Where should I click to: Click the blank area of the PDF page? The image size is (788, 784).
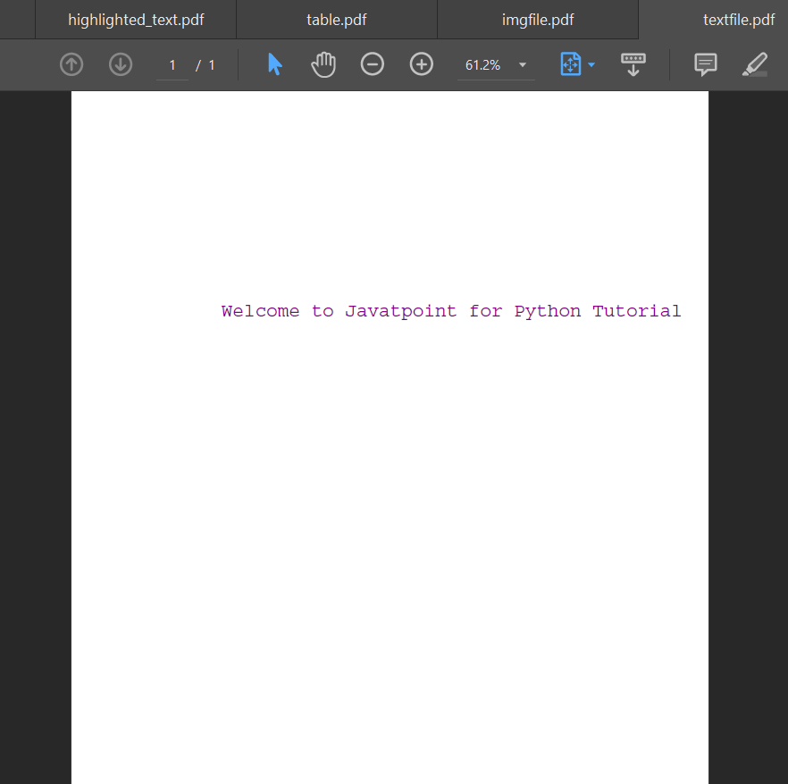coord(390,536)
